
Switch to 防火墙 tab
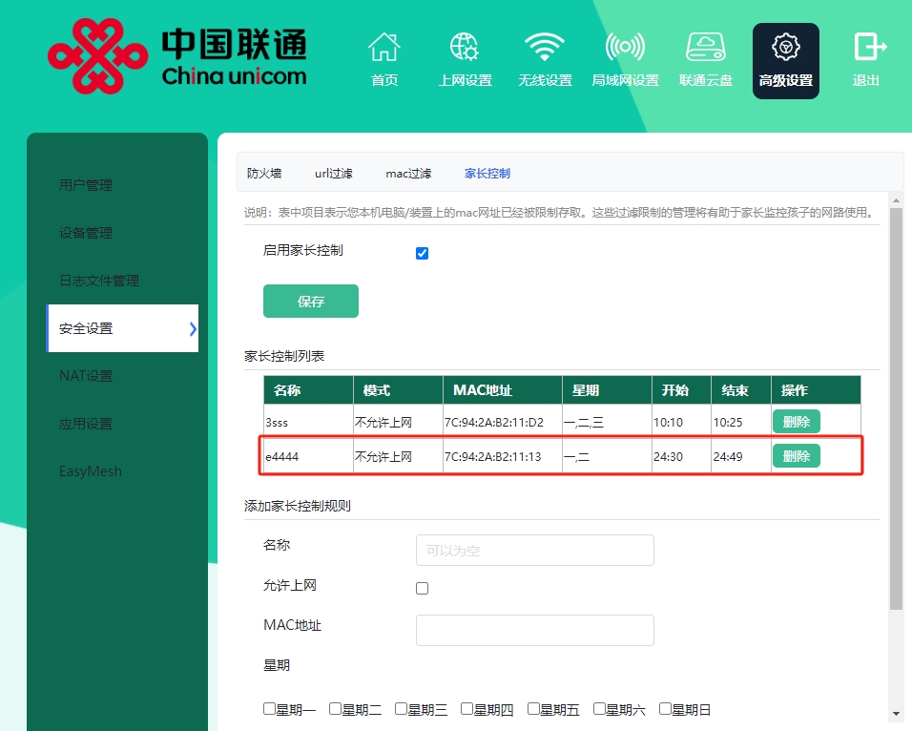tap(264, 174)
